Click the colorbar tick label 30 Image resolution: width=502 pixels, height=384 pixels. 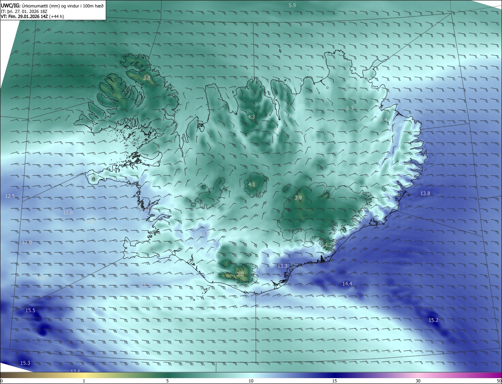[418, 381]
